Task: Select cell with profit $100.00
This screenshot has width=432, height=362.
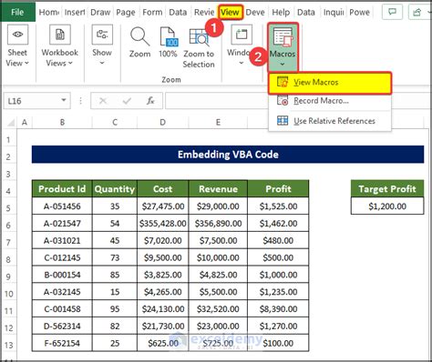Action: [278, 343]
